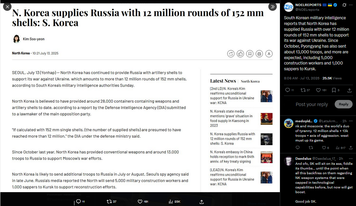Screen dimensions: 356x206
Task: Open the more options menu on NOELREPORTS post
Action: [x=351, y=5]
